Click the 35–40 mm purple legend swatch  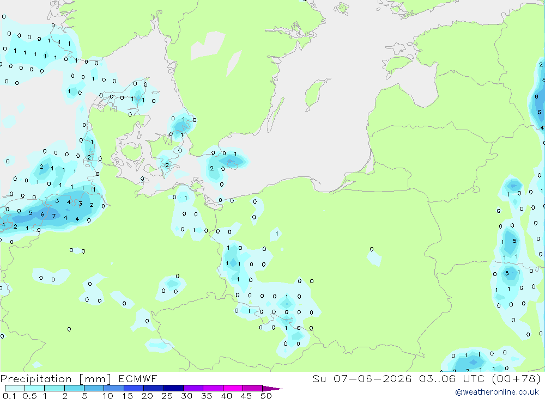tap(213, 388)
